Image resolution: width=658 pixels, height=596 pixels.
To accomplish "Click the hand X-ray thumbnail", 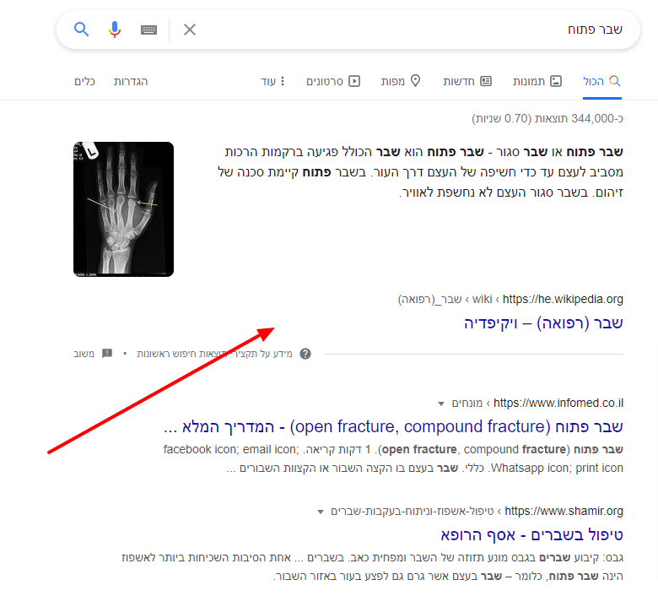I will click(x=123, y=209).
